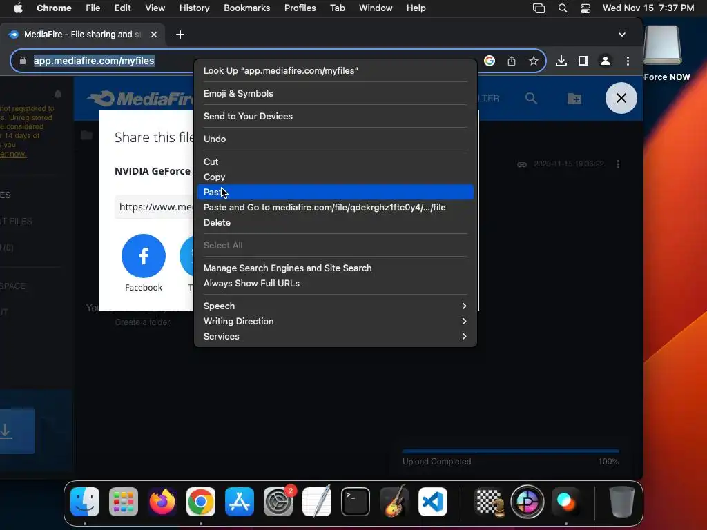This screenshot has width=707, height=530.
Task: Open the Profiles menu in the menu bar
Action: pos(300,8)
